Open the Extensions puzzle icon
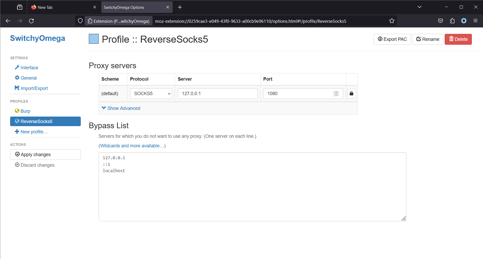483x259 pixels. coord(452,21)
